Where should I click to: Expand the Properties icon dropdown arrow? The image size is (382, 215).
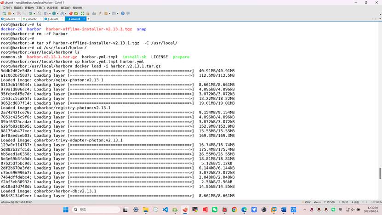34,13
